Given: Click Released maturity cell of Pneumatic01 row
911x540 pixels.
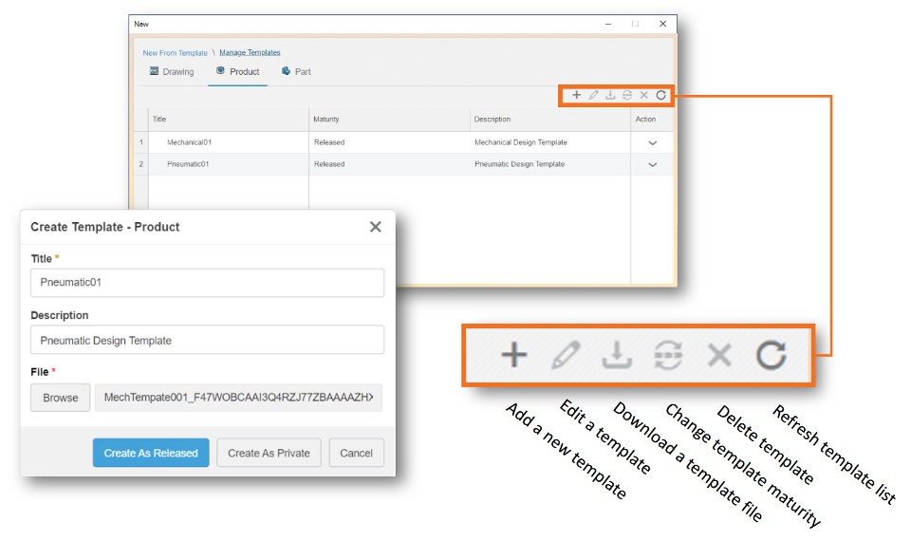Looking at the screenshot, I should (x=389, y=164).
